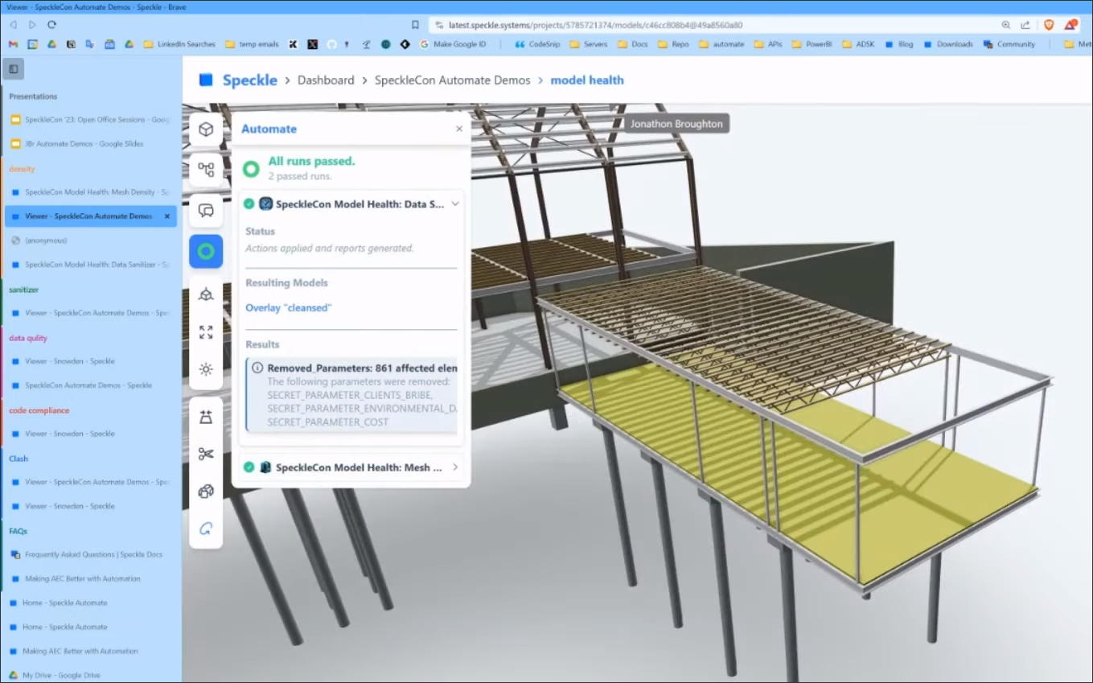Open the automate bookmark folder
This screenshot has height=683, width=1093.
click(x=721, y=44)
